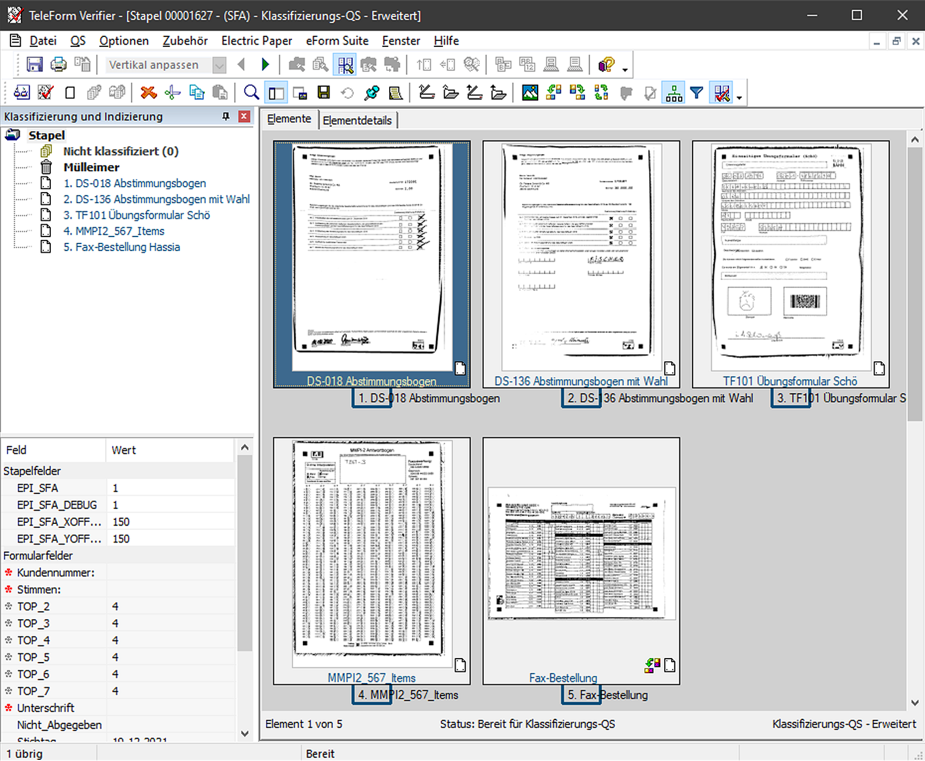Click the green play next arrow
Viewport: 925px width, 761px height.
coord(265,64)
